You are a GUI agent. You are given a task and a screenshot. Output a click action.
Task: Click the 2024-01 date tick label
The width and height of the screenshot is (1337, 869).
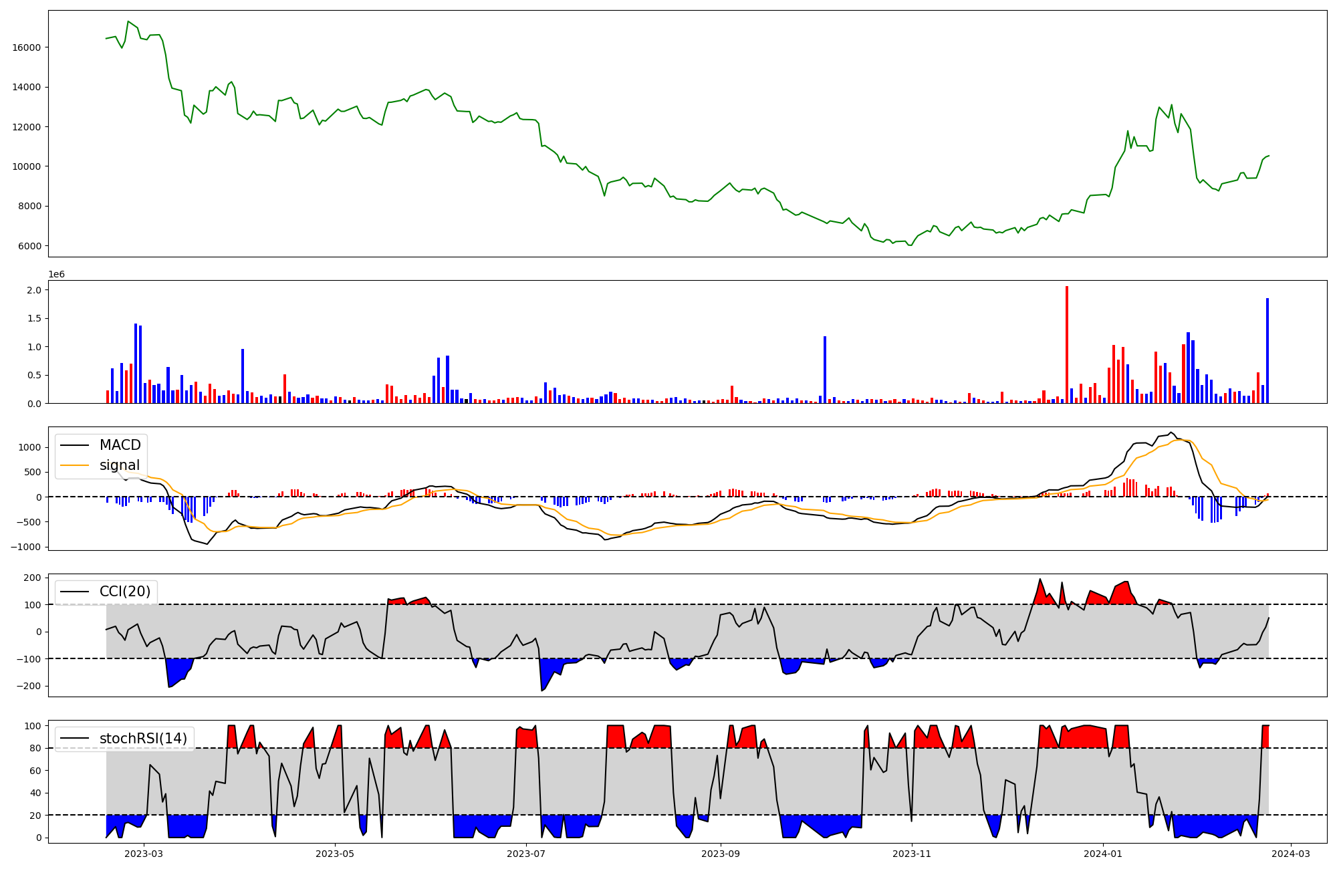pos(1103,854)
